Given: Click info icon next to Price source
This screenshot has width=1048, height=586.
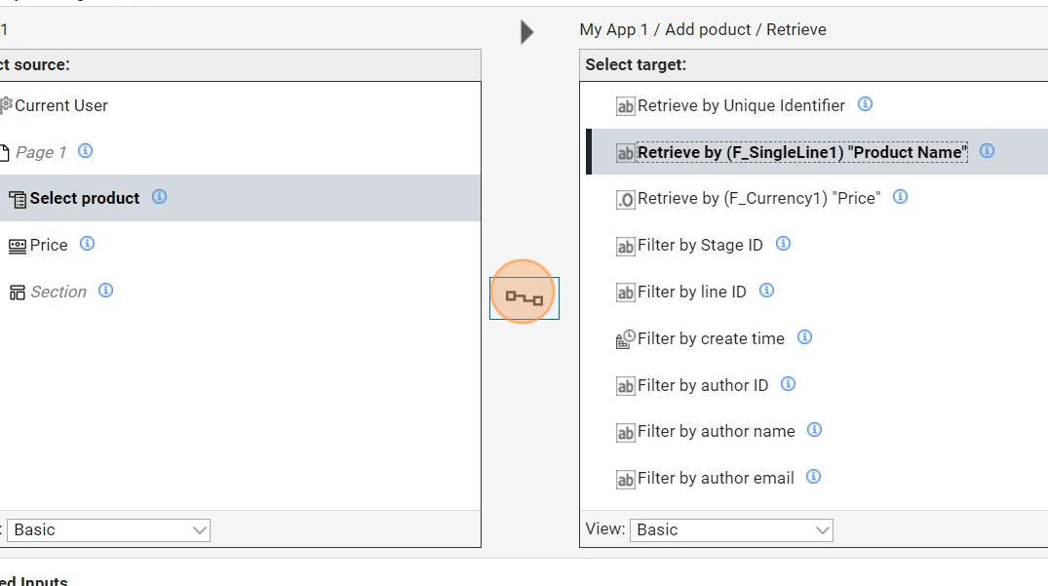Looking at the screenshot, I should click(87, 244).
